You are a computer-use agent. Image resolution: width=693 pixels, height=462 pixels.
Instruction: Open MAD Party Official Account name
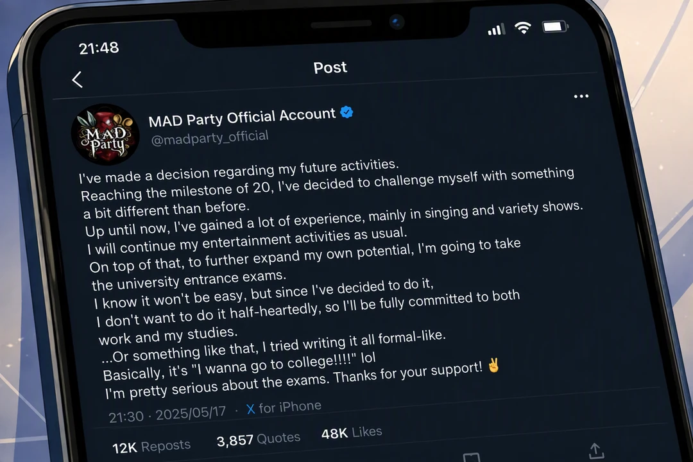point(242,117)
